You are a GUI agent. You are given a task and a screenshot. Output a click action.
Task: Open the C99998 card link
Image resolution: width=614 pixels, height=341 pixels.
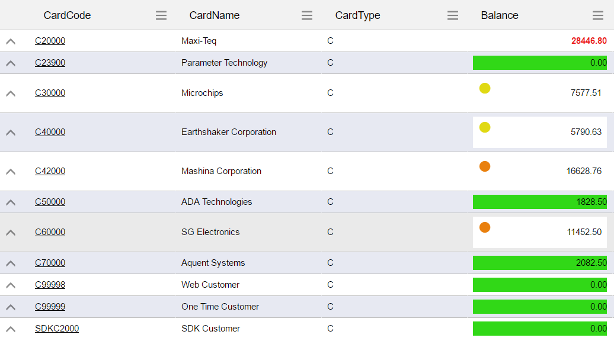[50, 285]
